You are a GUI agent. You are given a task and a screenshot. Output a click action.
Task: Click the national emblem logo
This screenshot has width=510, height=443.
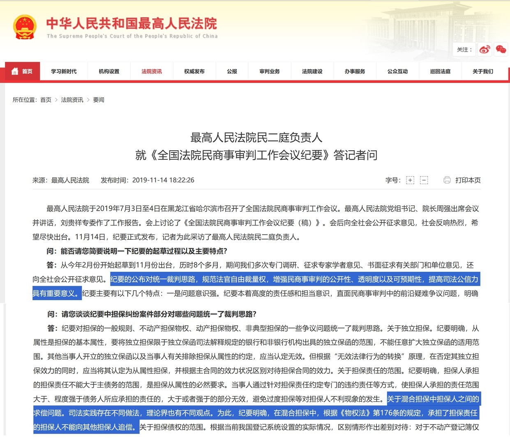pos(24,28)
